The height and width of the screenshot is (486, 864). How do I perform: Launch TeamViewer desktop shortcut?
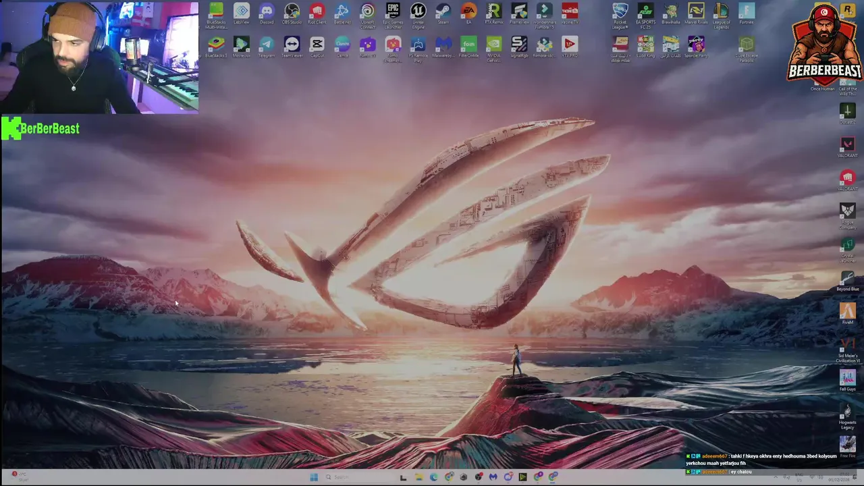point(292,47)
